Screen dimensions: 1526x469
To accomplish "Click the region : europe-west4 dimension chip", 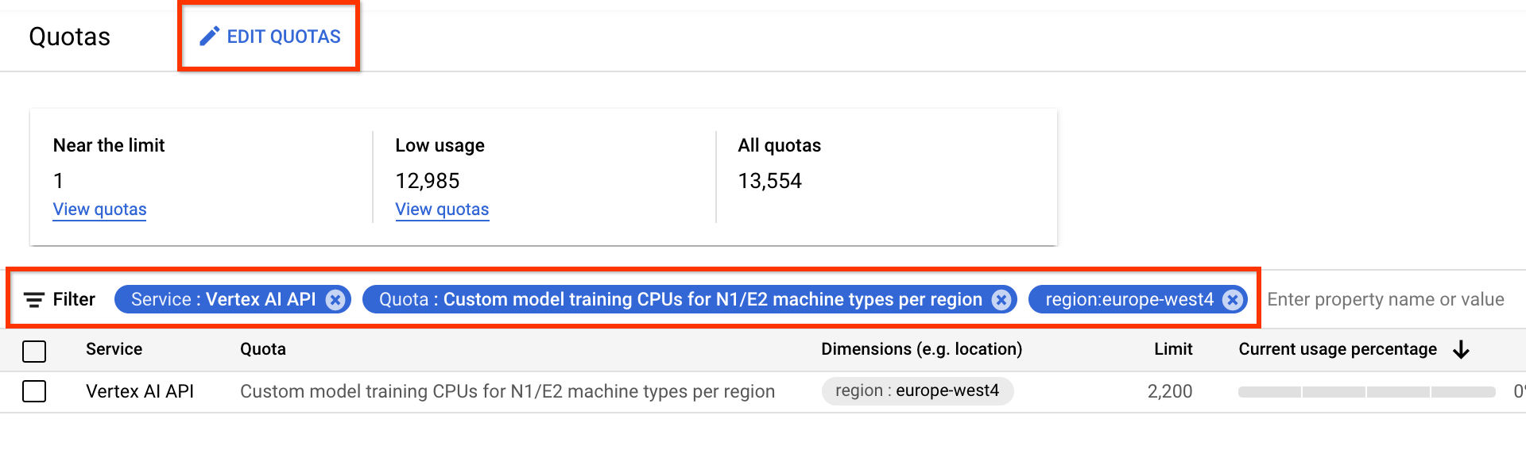I will pyautogui.click(x=917, y=391).
